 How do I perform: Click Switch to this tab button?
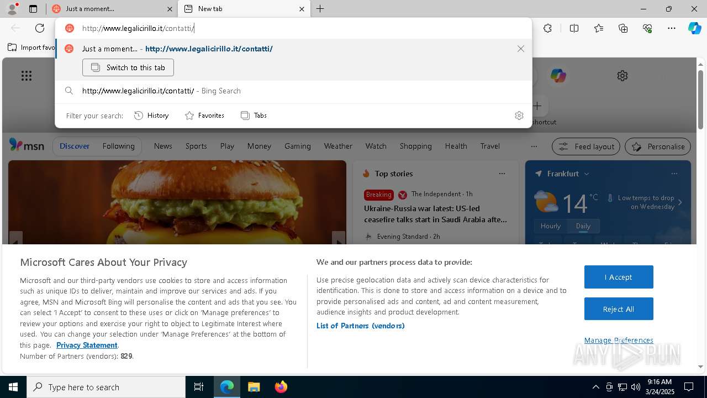pyautogui.click(x=128, y=67)
